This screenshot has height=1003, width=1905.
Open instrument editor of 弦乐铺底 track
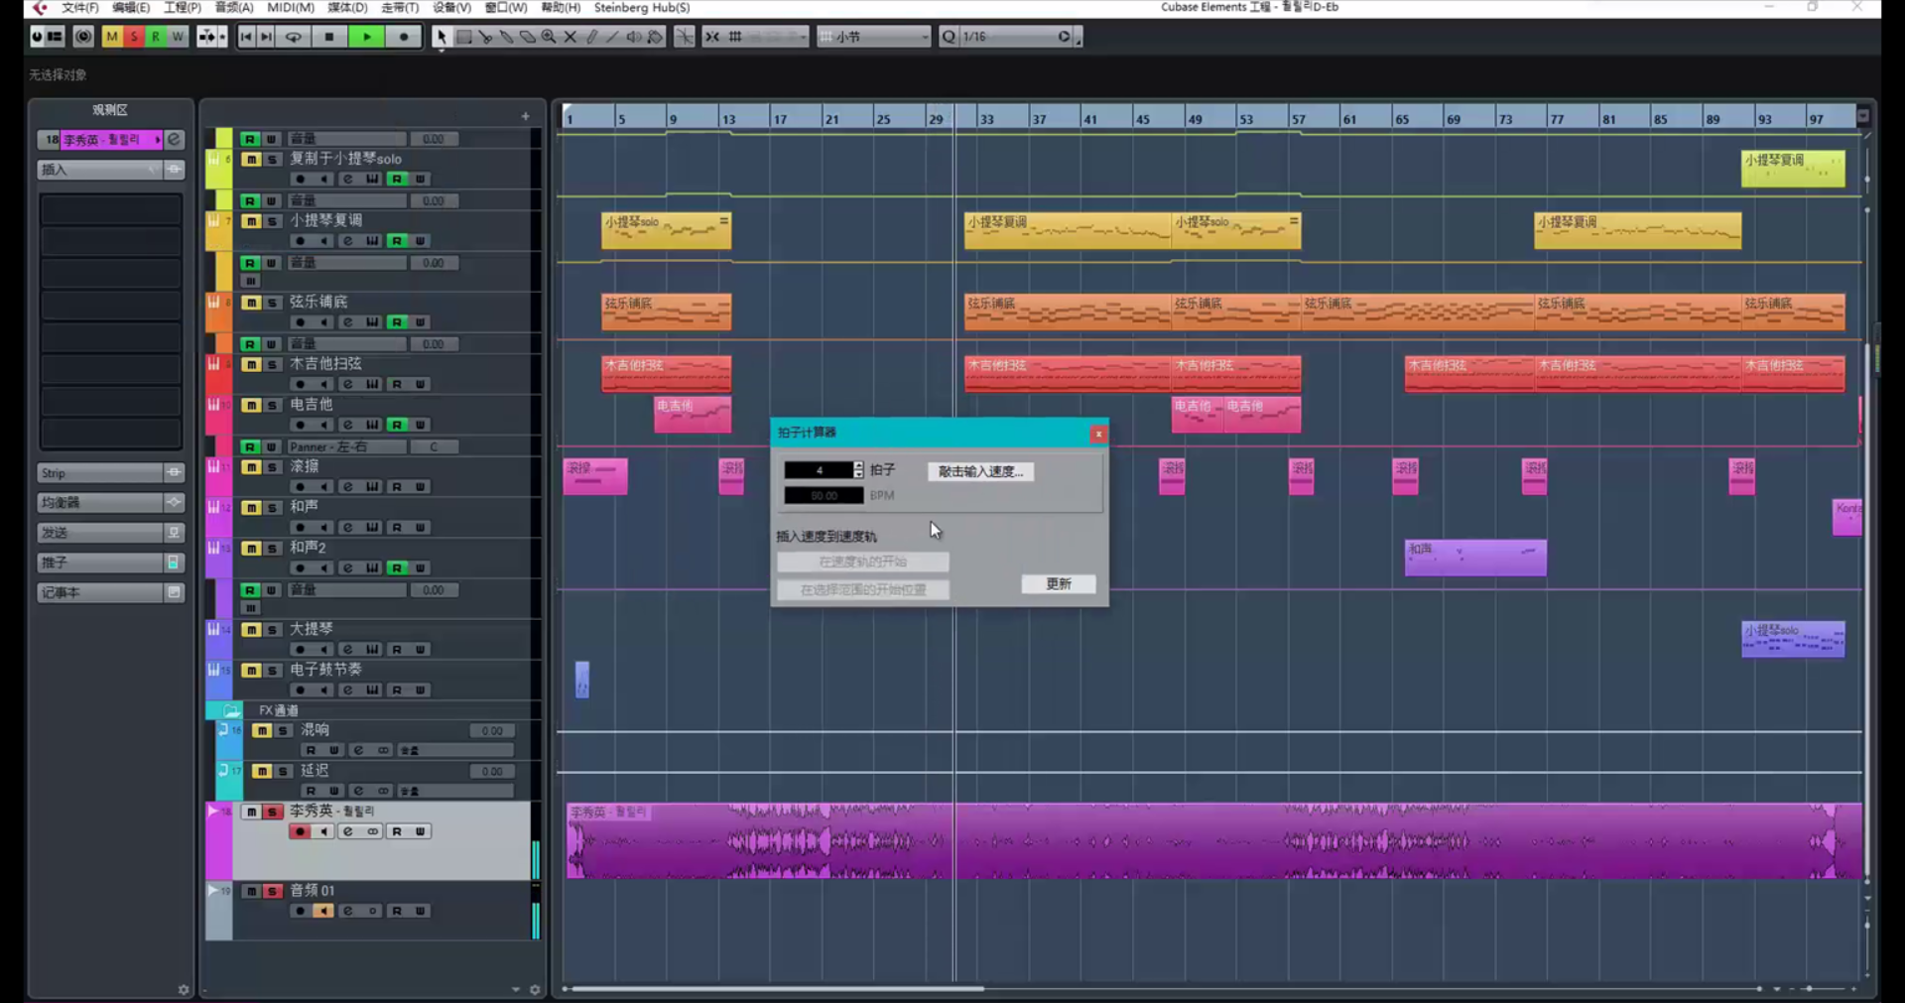point(372,322)
